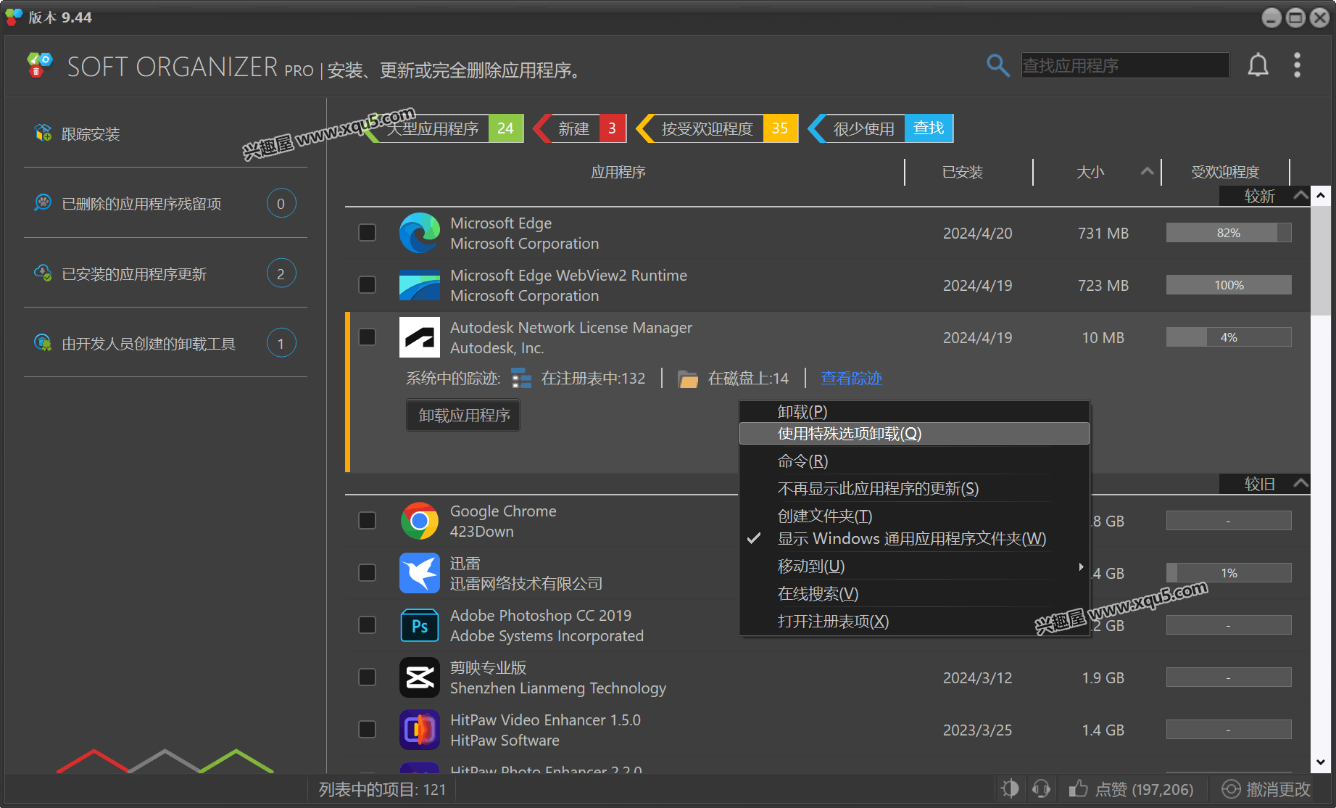Toggle the contrast icon in status bar
This screenshot has width=1336, height=808.
pos(1010,788)
